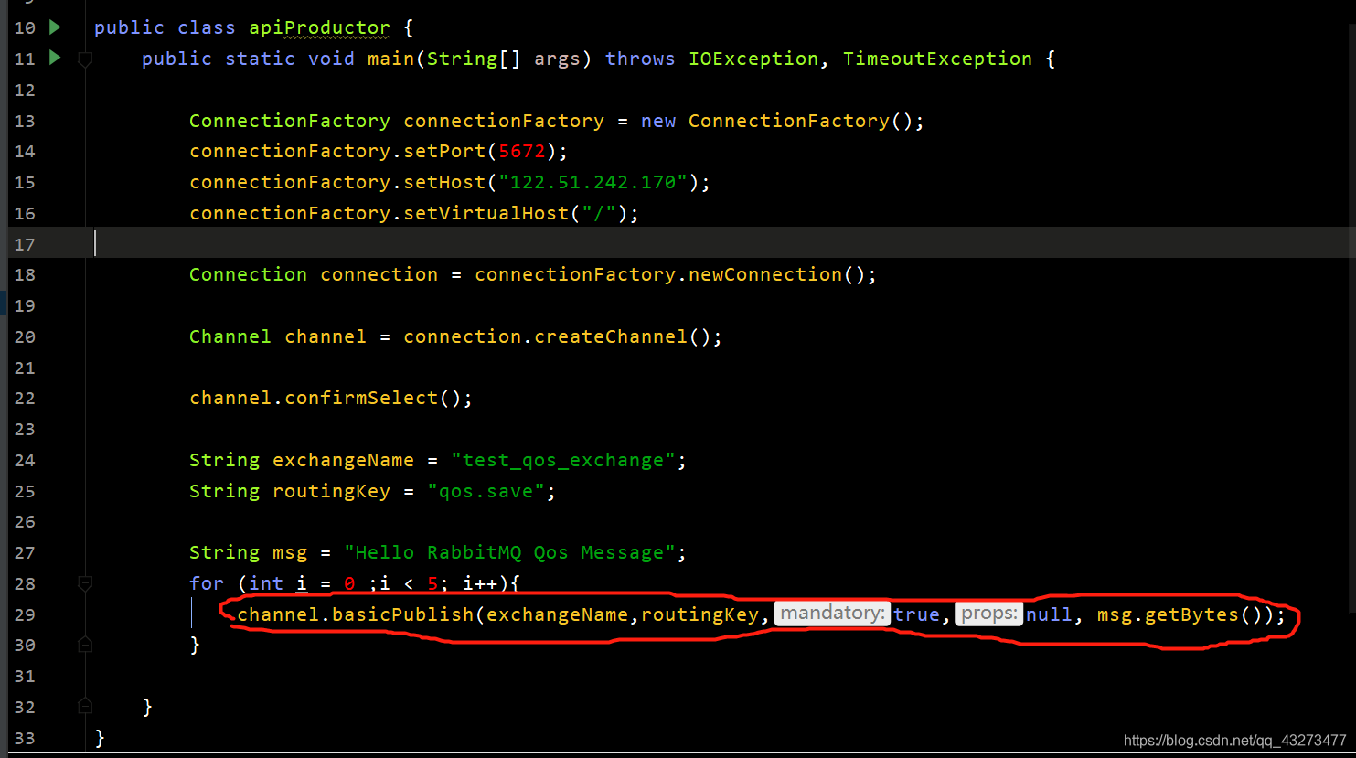
Task: Click the props: parameter hint
Action: pyautogui.click(x=989, y=614)
